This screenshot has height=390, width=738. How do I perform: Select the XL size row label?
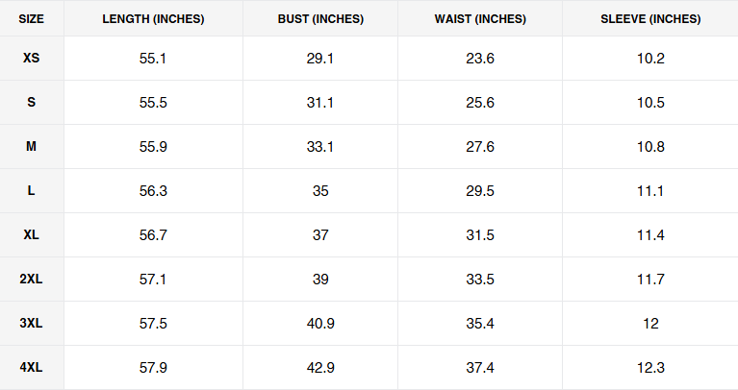click(x=32, y=235)
